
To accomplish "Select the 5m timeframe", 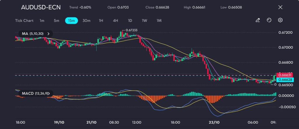I will click(56, 20).
